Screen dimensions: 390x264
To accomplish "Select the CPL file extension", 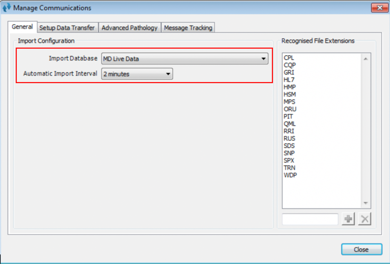I will [289, 57].
